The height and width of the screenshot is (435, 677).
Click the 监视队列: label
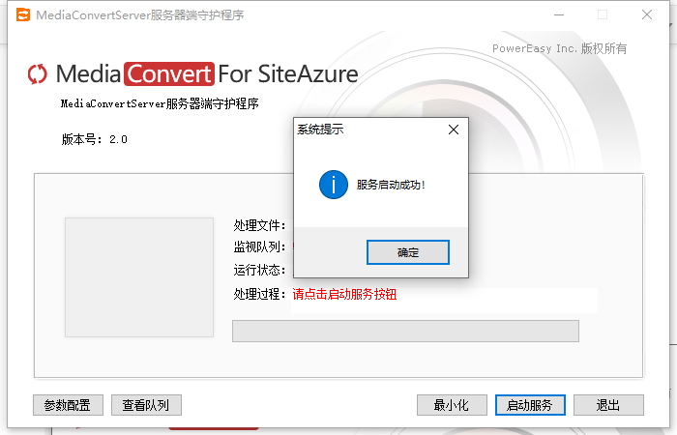click(259, 246)
